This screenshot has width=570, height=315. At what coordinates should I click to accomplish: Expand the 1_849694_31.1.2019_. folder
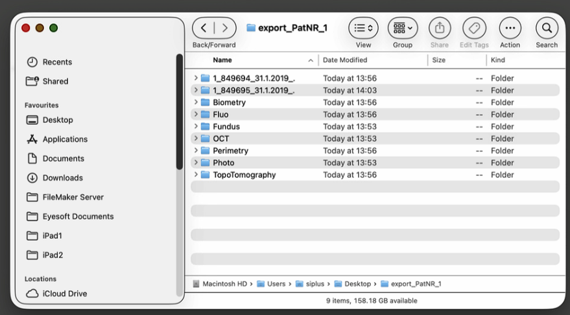[196, 78]
